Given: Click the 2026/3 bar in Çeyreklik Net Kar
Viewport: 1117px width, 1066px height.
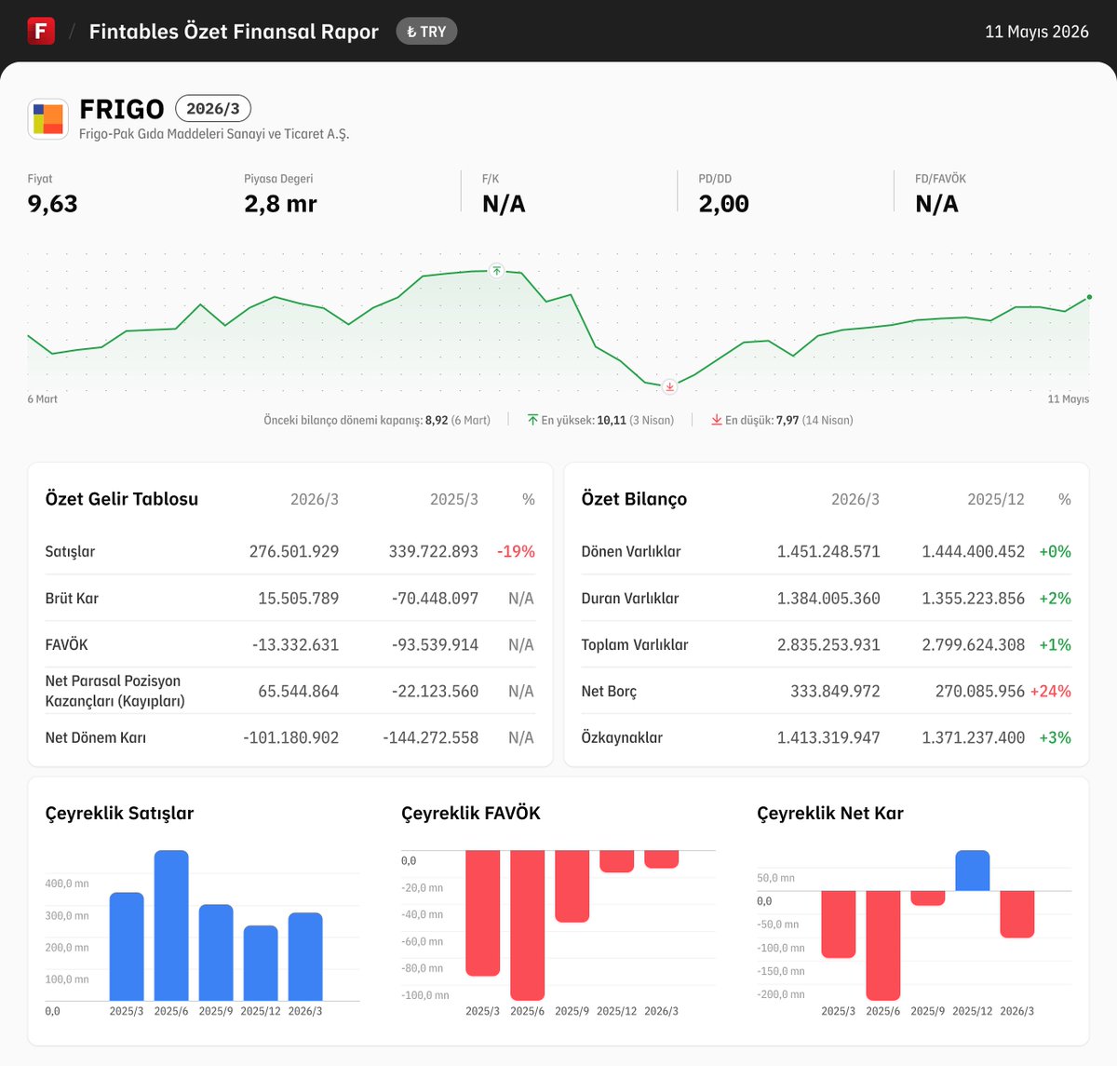Looking at the screenshot, I should pos(1017,914).
